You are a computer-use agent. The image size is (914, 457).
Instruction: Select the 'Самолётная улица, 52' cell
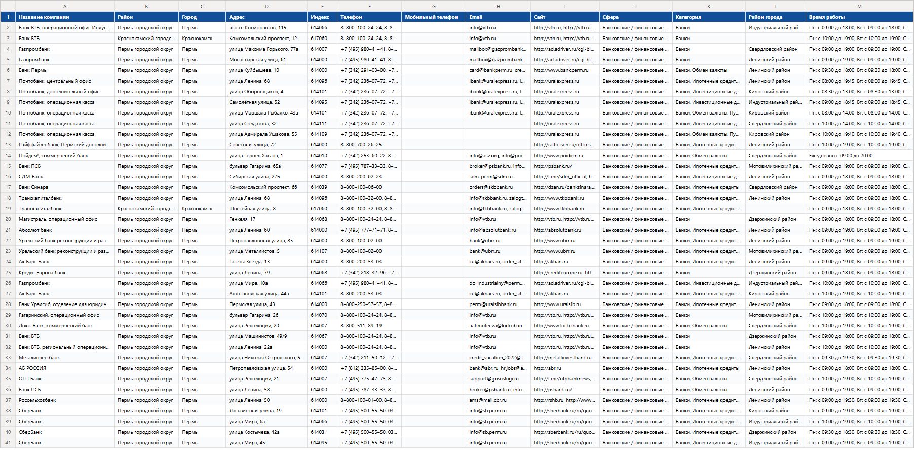(x=266, y=102)
